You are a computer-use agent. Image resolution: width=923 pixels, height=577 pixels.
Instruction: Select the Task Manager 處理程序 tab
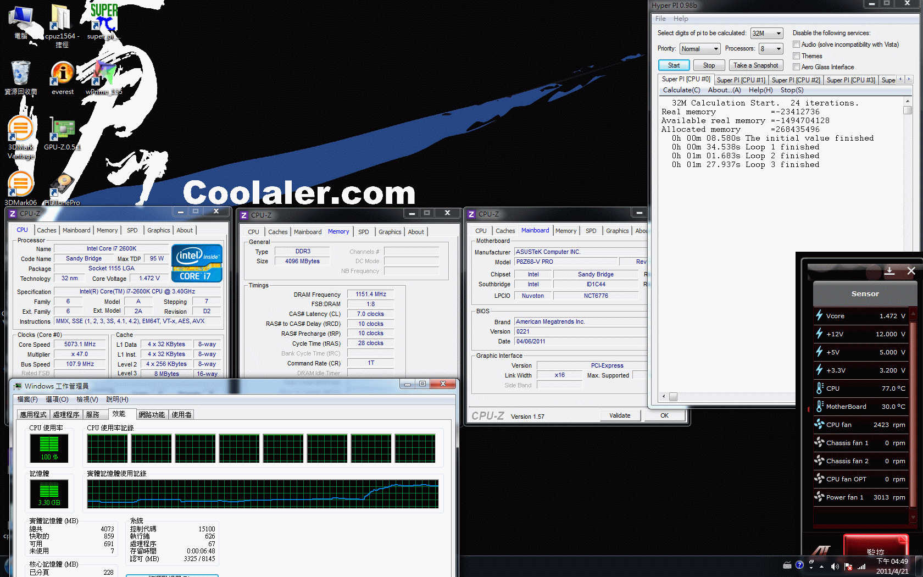(x=66, y=414)
